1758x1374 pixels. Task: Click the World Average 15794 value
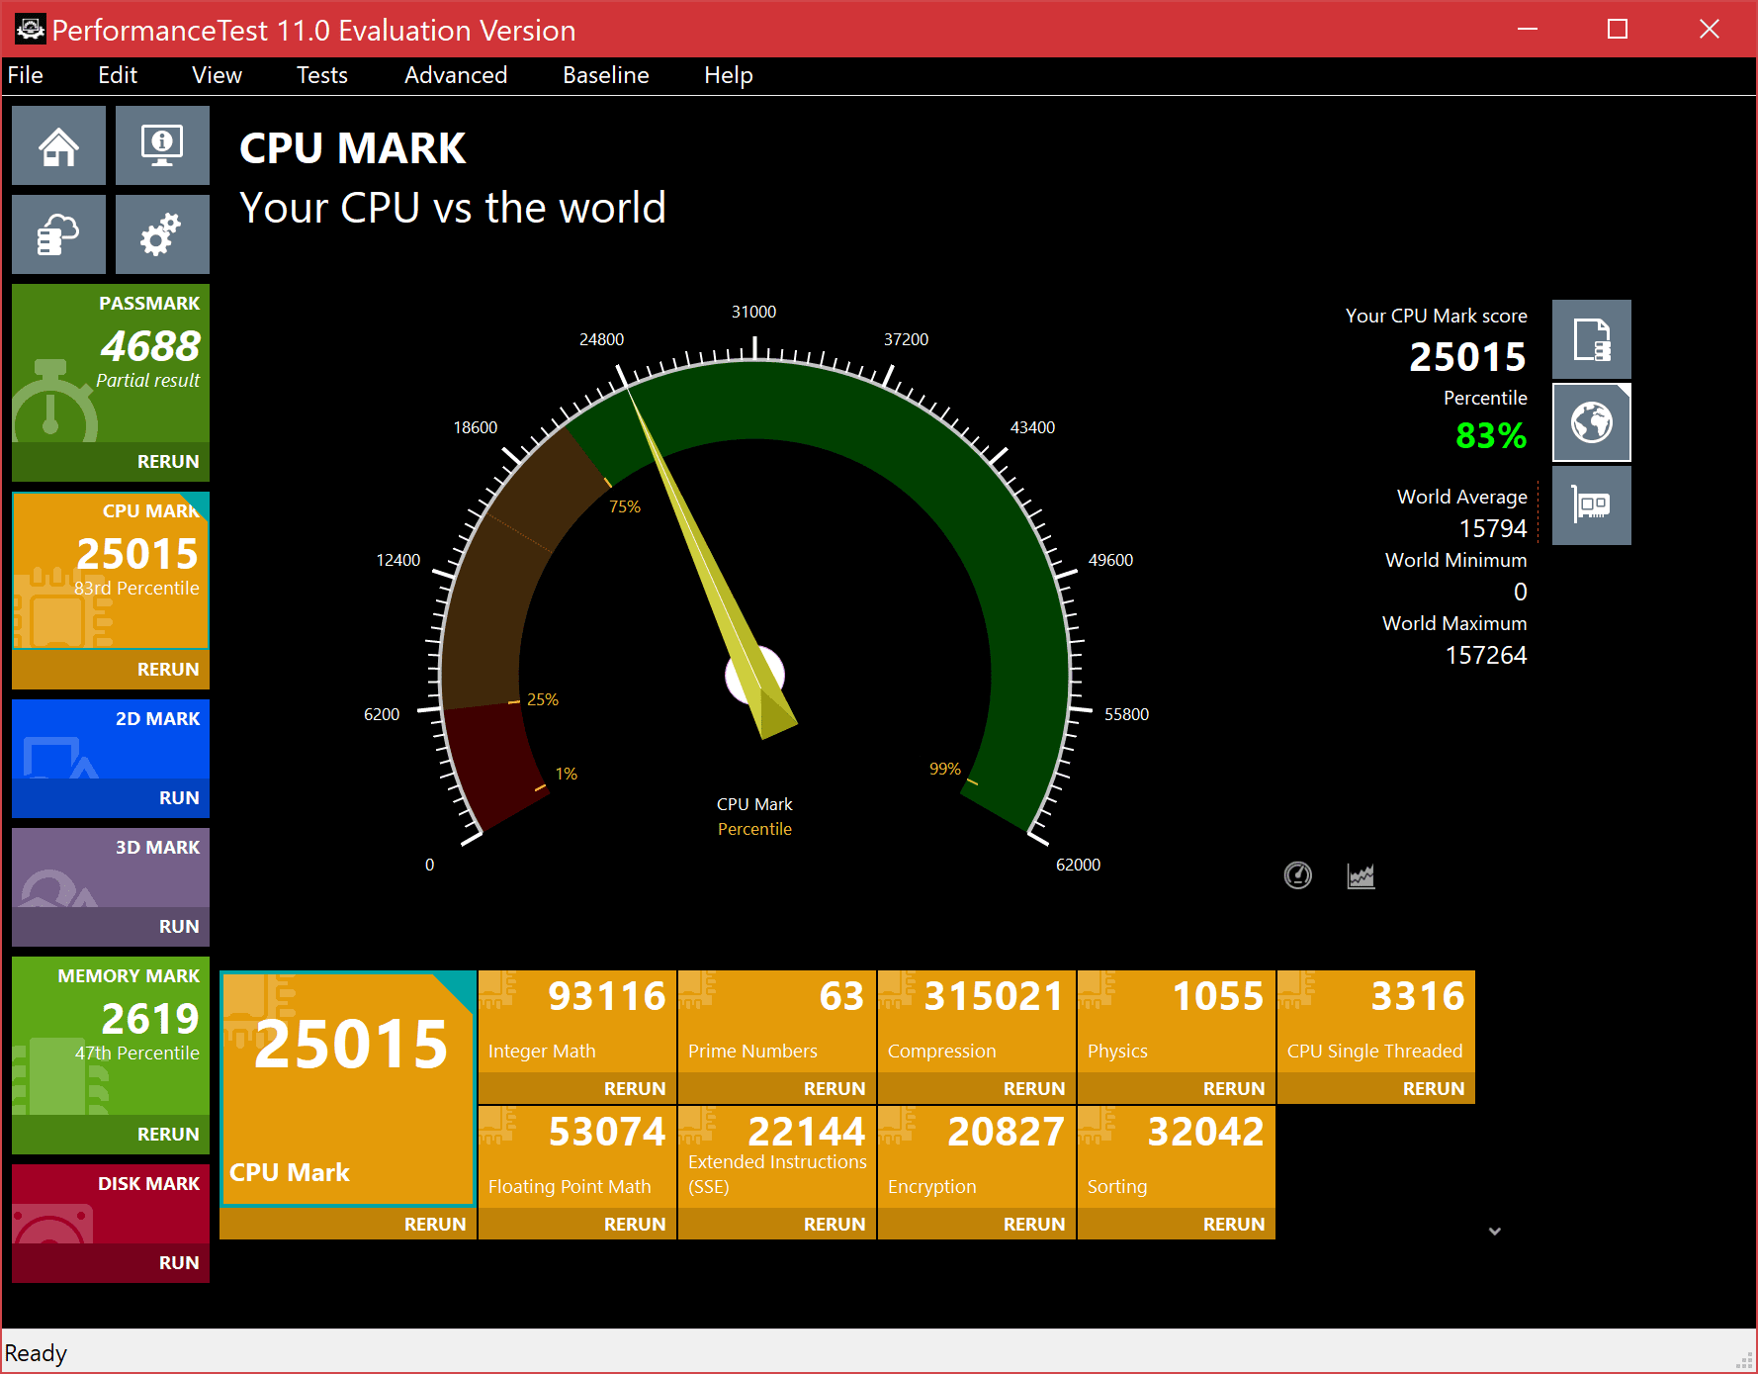click(x=1493, y=528)
